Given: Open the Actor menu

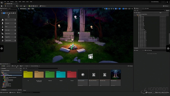Looking at the screenshot, I should 27,2.
